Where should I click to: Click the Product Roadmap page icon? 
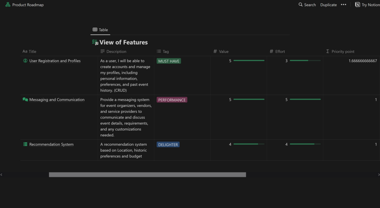tap(8, 5)
